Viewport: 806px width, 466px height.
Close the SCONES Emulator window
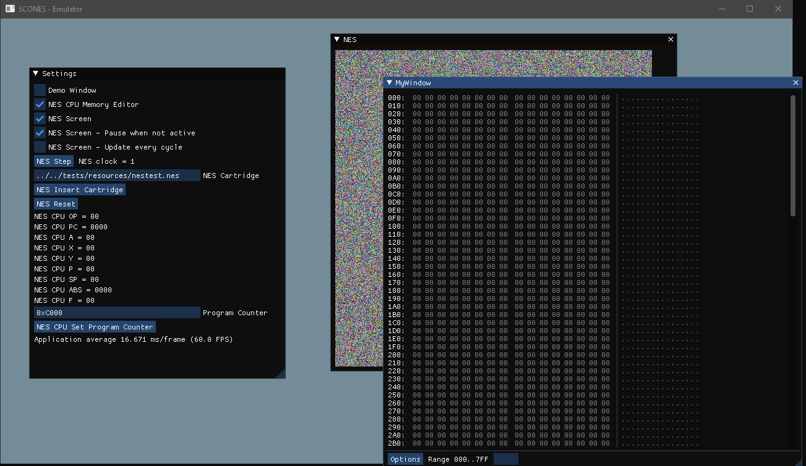[x=778, y=9]
